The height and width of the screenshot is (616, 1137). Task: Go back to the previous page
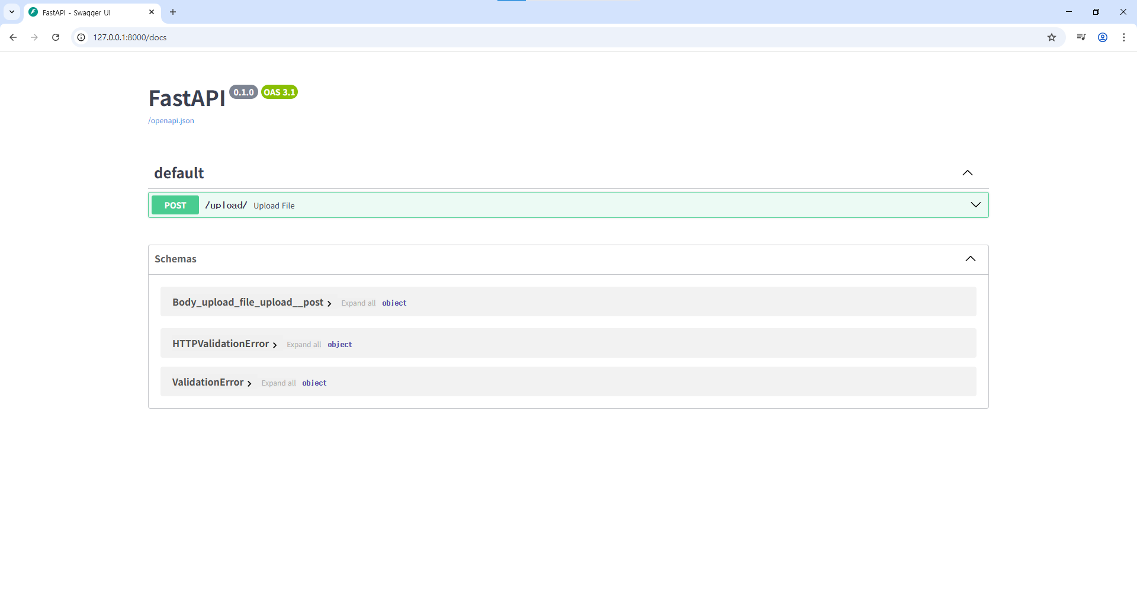[13, 37]
